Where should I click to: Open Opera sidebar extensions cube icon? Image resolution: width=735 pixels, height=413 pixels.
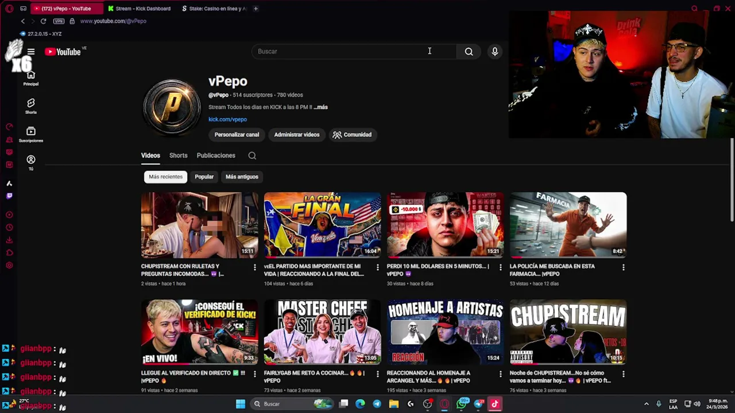pos(9,253)
